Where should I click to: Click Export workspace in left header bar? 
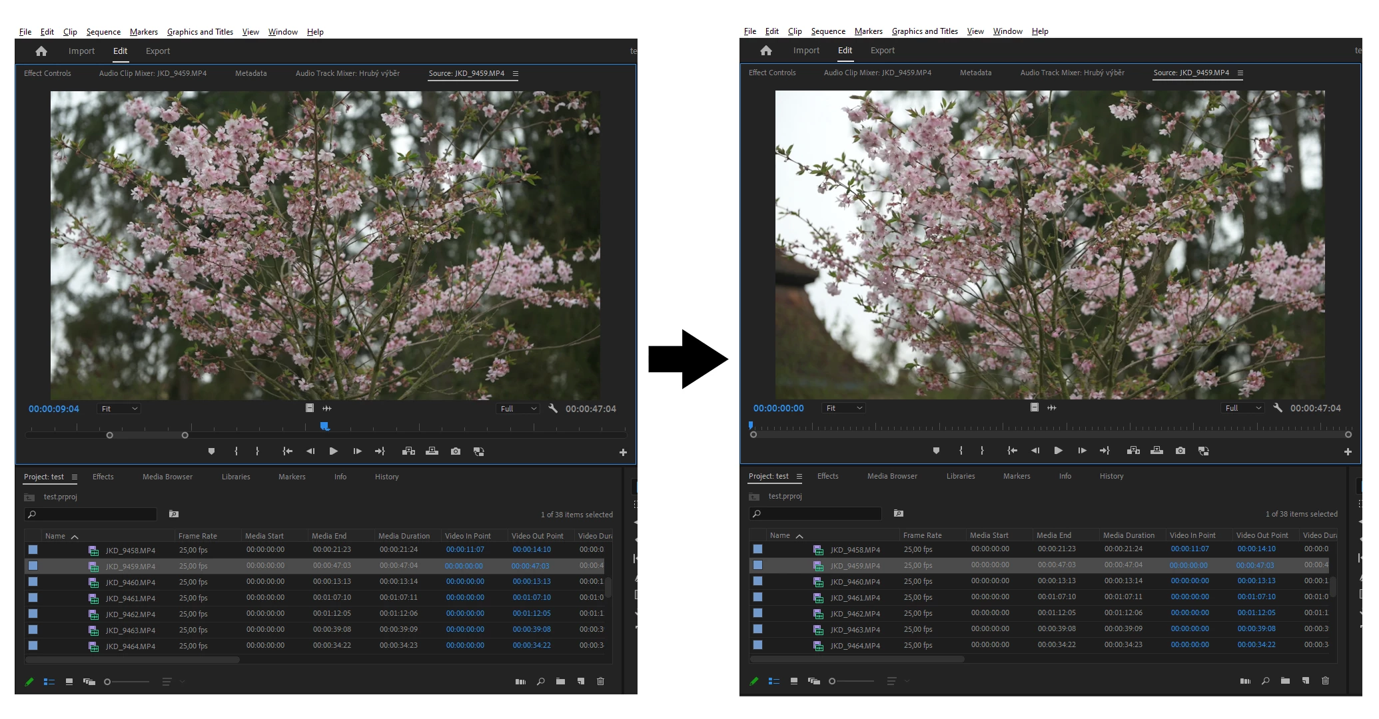tap(158, 51)
